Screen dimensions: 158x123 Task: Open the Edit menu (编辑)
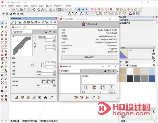11,6
